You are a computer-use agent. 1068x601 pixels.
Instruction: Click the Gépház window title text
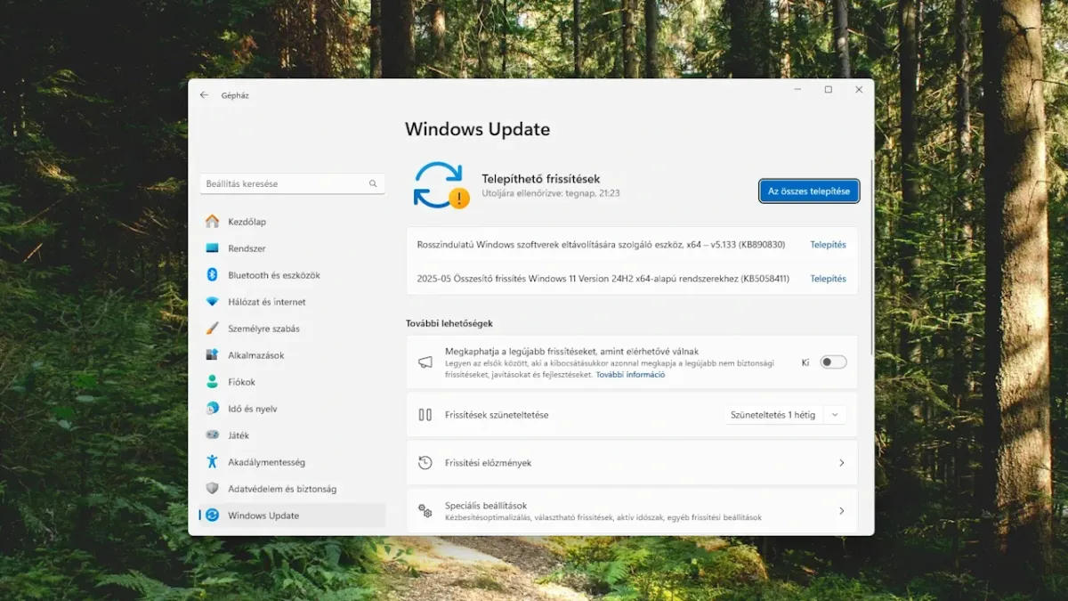[x=237, y=95]
